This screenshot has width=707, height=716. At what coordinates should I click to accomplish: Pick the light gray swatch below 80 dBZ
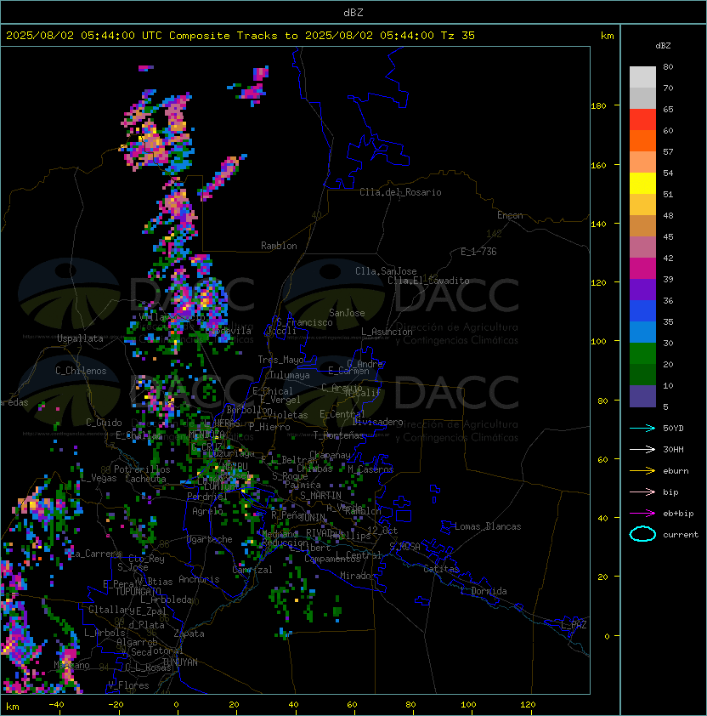pyautogui.click(x=642, y=77)
